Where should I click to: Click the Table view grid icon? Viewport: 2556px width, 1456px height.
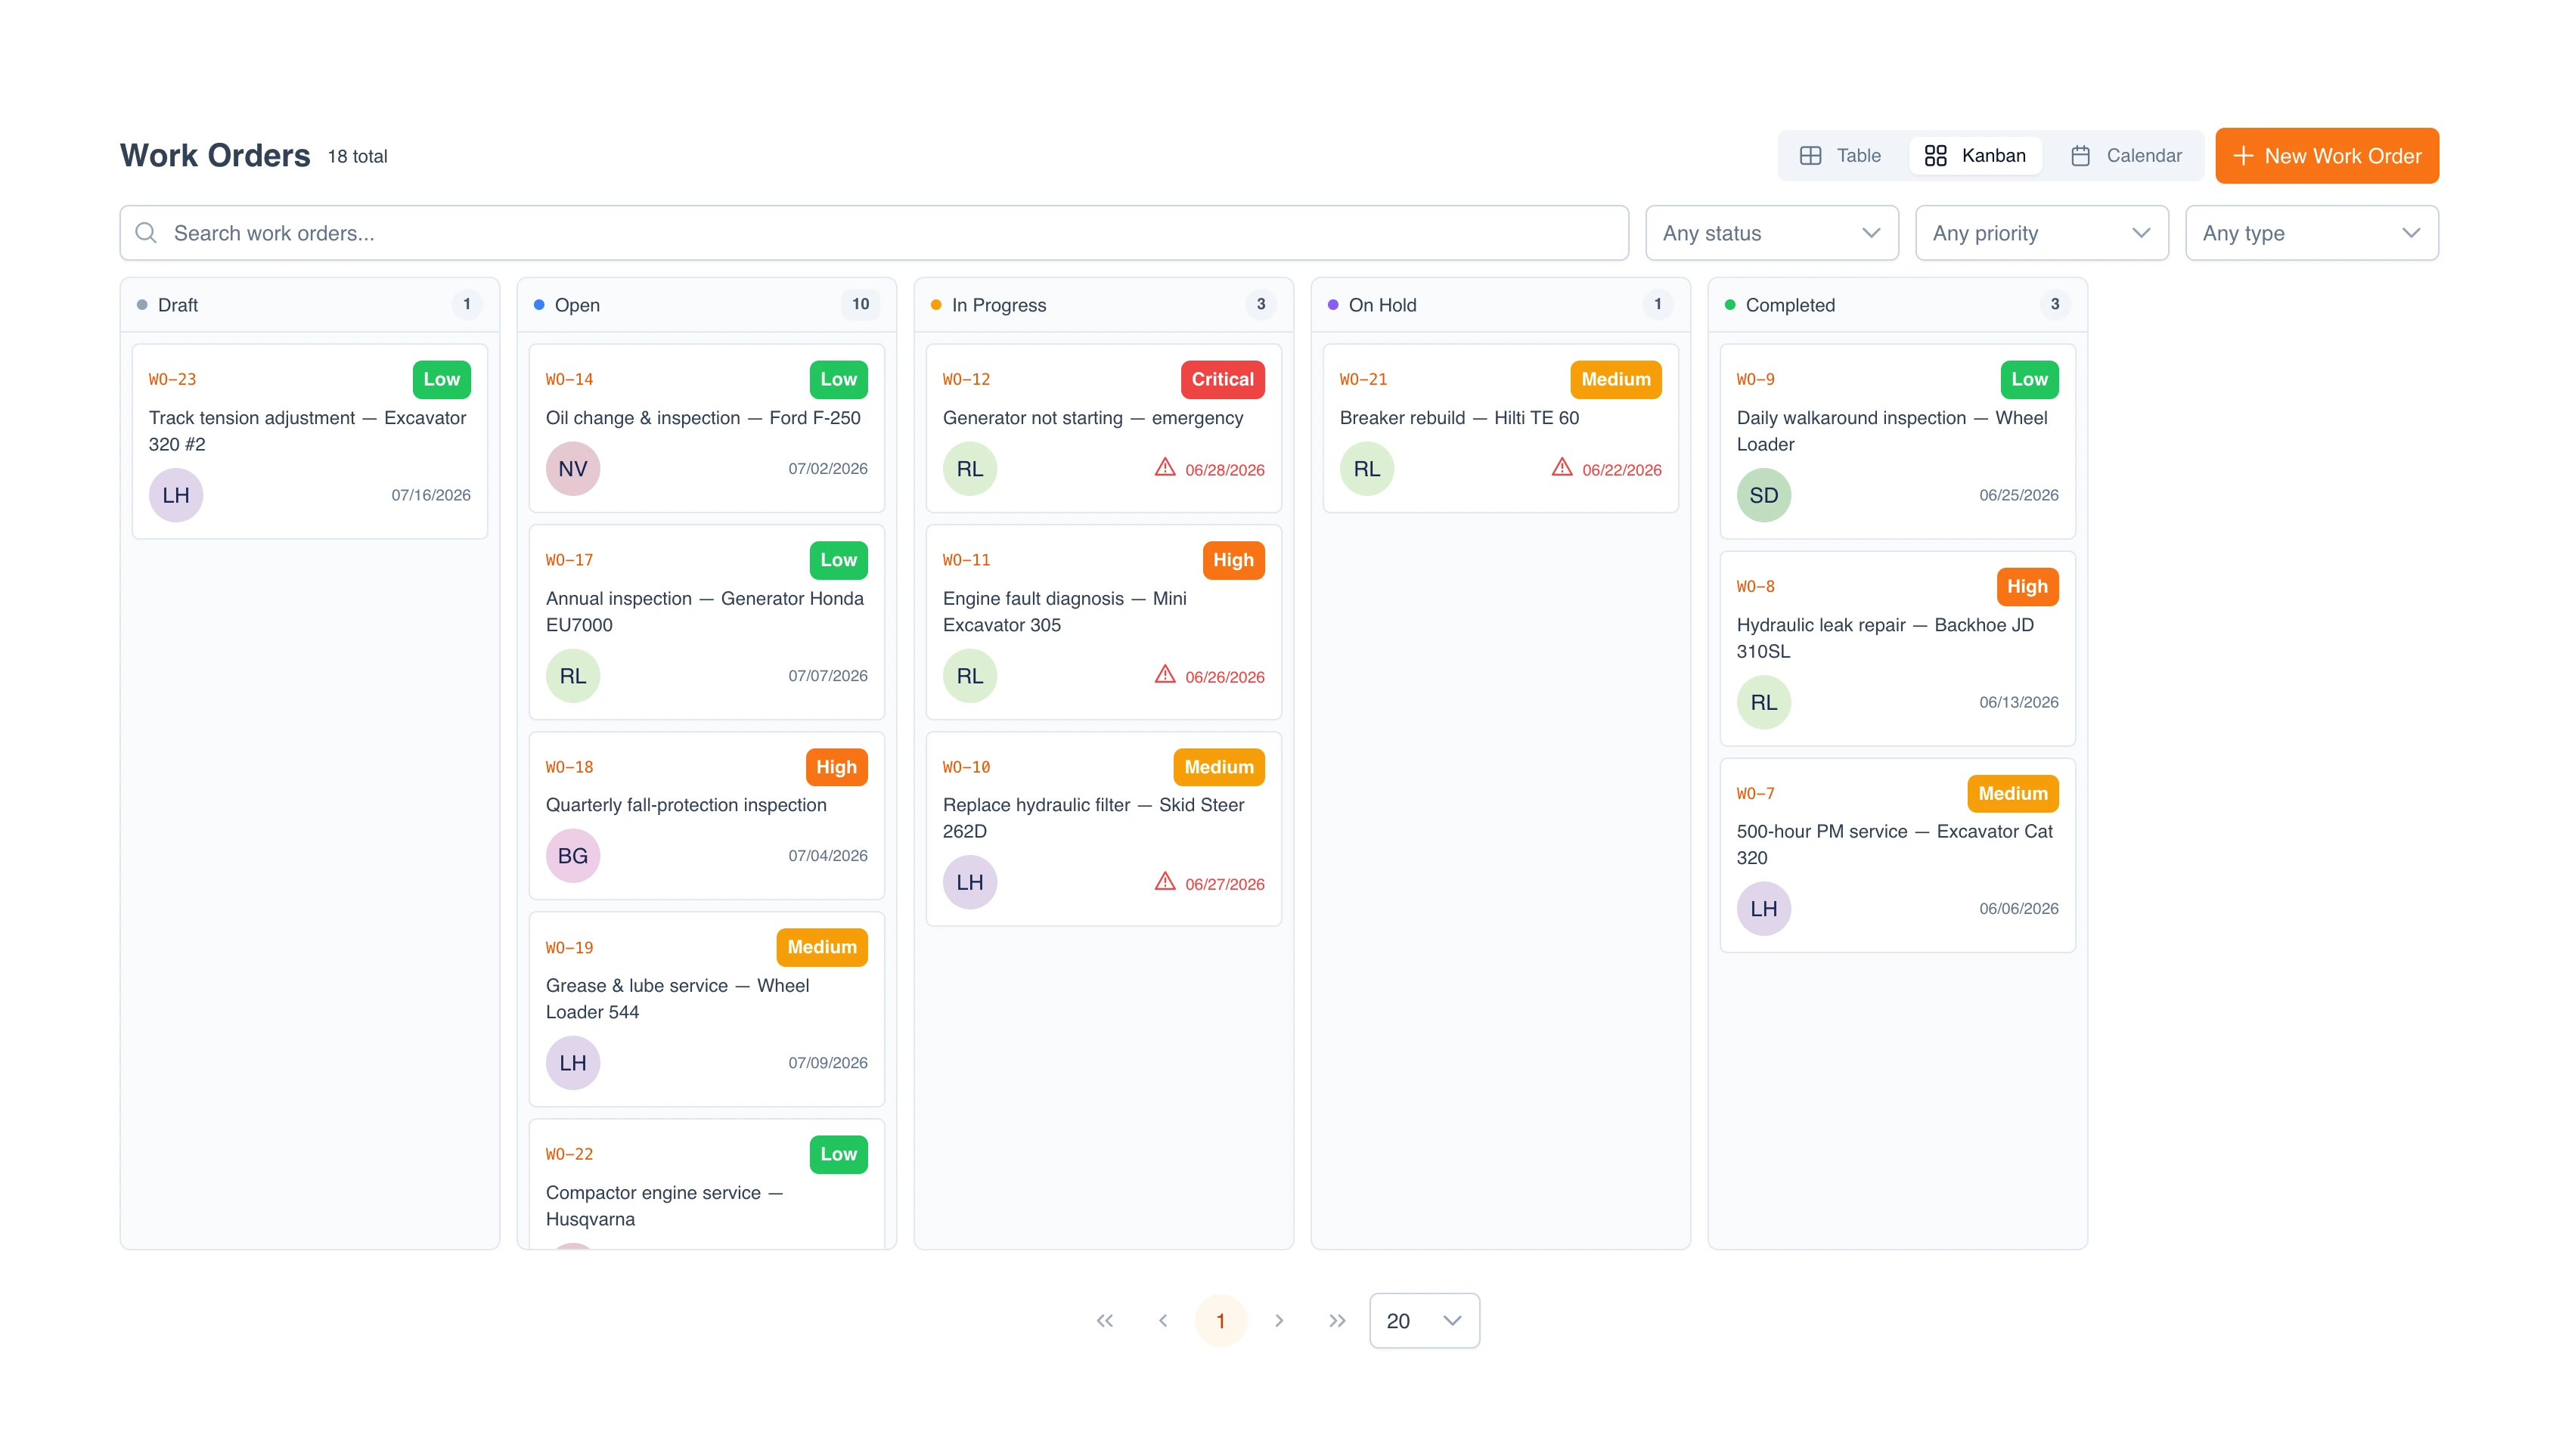(1810, 156)
